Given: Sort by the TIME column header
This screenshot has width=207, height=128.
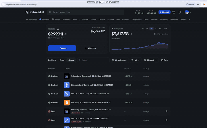Looking at the screenshot, I should [x=146, y=69].
